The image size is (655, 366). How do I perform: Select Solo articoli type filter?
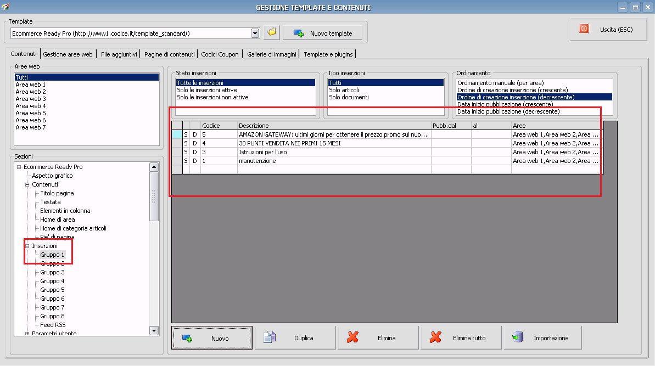coord(385,90)
